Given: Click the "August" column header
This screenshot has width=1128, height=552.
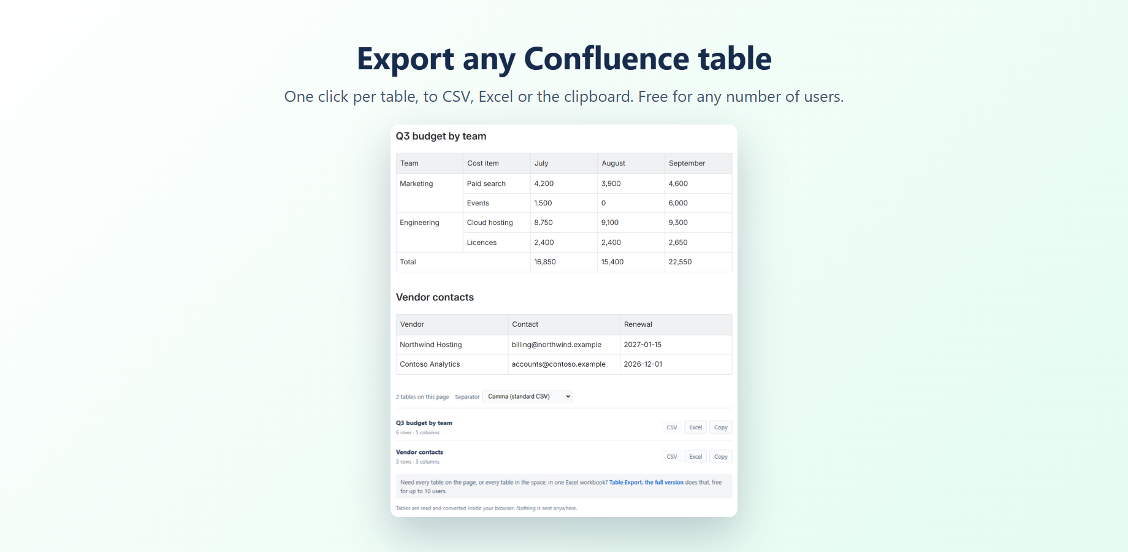Looking at the screenshot, I should tap(631, 163).
